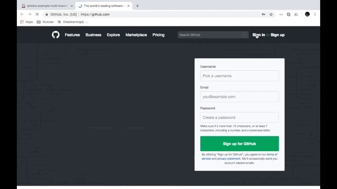Open the Explore nav item
This screenshot has height=189, width=337.
(113, 35)
